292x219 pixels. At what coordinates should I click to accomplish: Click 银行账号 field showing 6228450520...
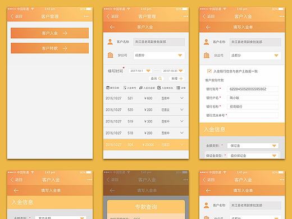tap(253, 89)
